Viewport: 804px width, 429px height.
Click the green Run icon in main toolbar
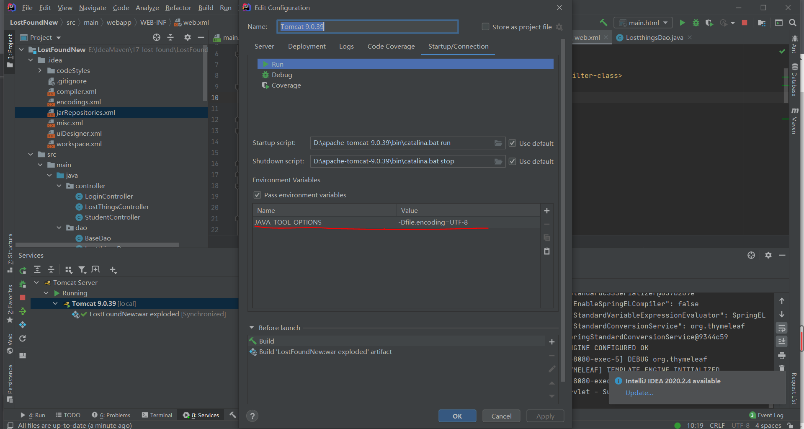(x=682, y=23)
